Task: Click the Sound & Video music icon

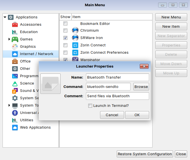Action: pos(15,91)
